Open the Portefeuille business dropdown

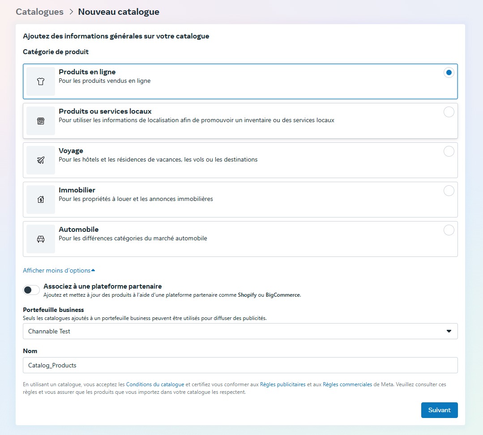pyautogui.click(x=240, y=331)
